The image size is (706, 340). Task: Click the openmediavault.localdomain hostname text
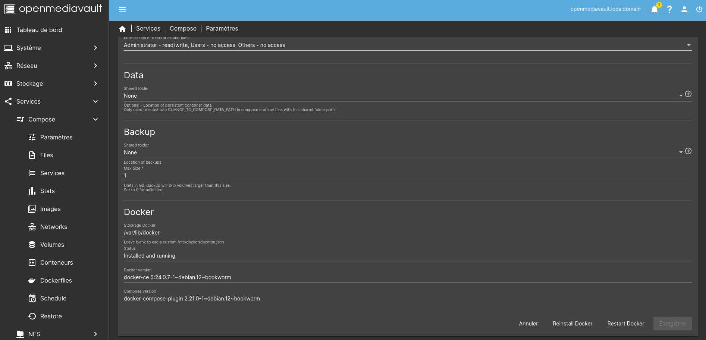point(605,9)
